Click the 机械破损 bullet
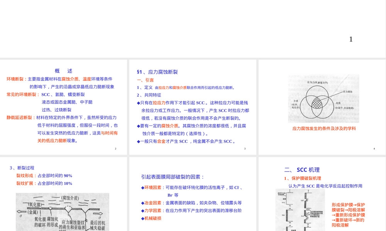The width and height of the screenshot is (386, 231). click(x=151, y=218)
